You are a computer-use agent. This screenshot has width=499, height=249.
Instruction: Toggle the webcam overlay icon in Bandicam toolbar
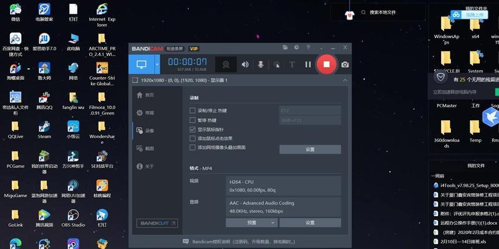(x=226, y=65)
